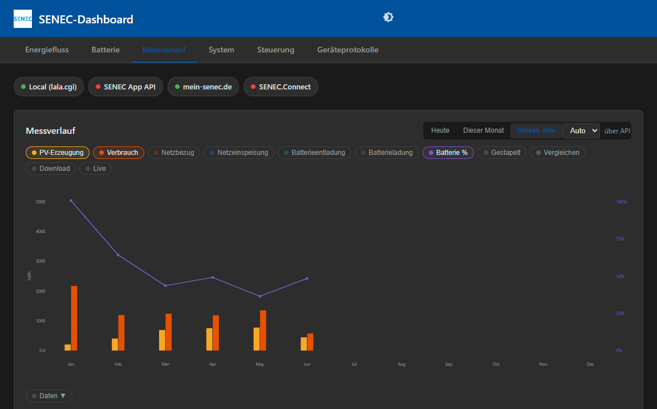The image size is (657, 409).
Task: Click the March battery percentage point
Action: click(165, 286)
